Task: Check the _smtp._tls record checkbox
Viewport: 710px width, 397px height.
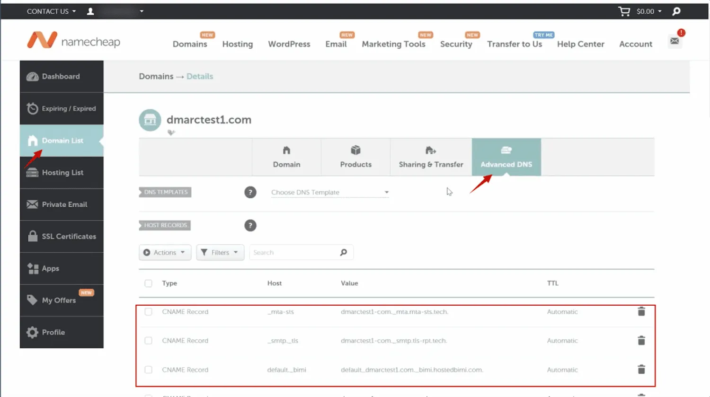Action: coord(149,341)
